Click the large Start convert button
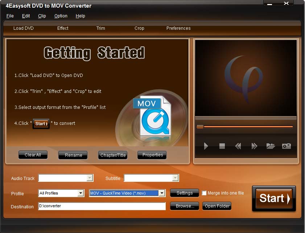The height and width of the screenshot is (233, 305). [274, 199]
